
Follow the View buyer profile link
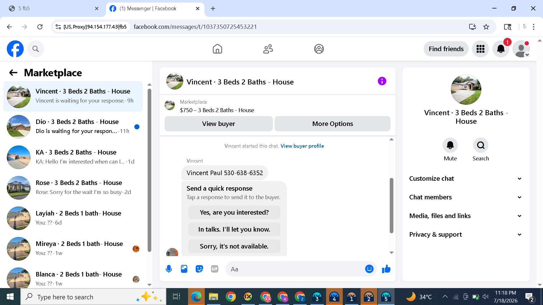pos(302,146)
